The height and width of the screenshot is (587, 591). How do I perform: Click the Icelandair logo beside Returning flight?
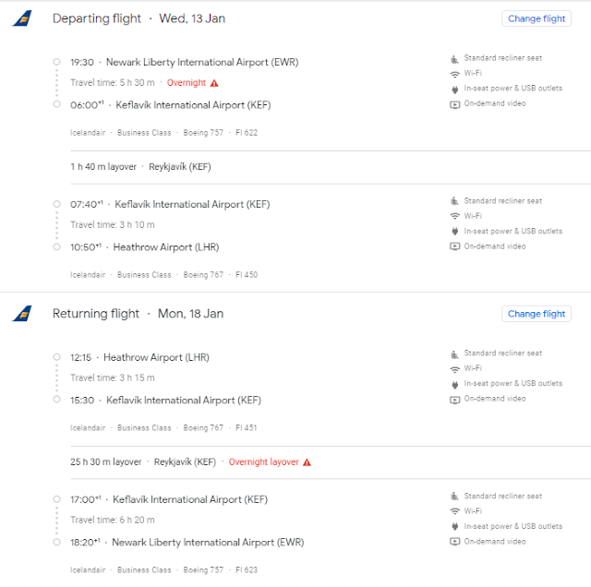[22, 314]
